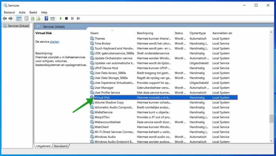Click the gear icon of User Profile Service

[x=92, y=92]
